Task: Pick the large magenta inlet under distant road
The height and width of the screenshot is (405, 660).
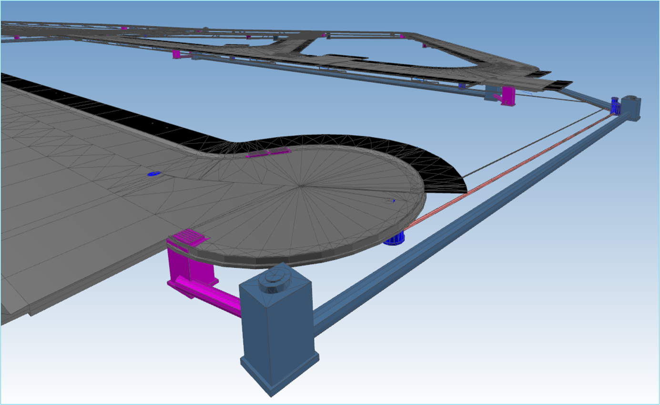Action: pyautogui.click(x=508, y=95)
